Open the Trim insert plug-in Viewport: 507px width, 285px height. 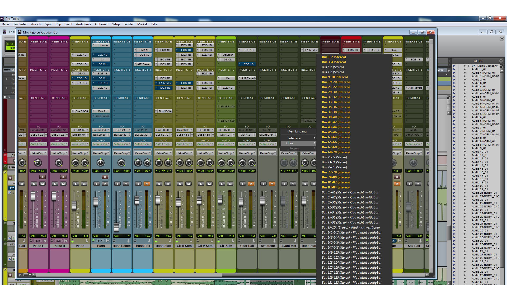click(x=393, y=50)
